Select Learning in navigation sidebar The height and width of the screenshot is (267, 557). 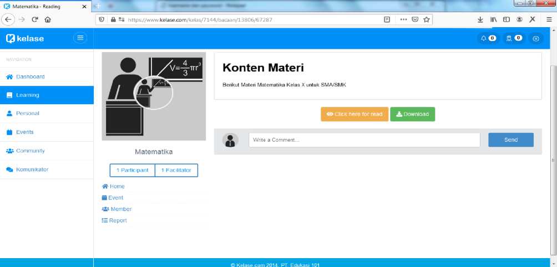click(47, 95)
